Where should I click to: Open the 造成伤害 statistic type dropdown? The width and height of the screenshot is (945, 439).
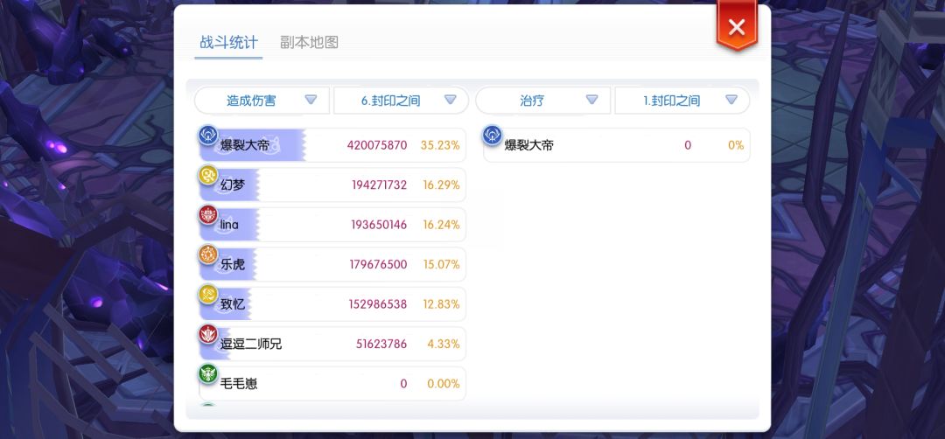(262, 101)
